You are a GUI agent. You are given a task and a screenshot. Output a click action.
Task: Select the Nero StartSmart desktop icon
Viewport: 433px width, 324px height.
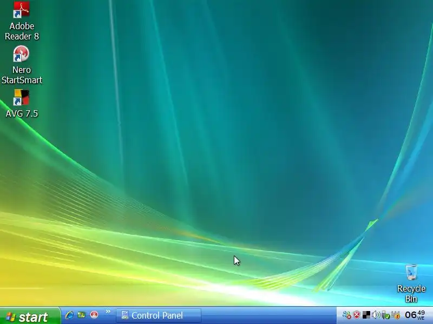point(22,65)
